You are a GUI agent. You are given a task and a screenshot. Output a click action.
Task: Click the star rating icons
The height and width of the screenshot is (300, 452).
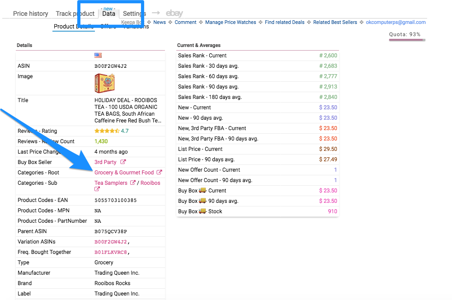click(x=107, y=131)
